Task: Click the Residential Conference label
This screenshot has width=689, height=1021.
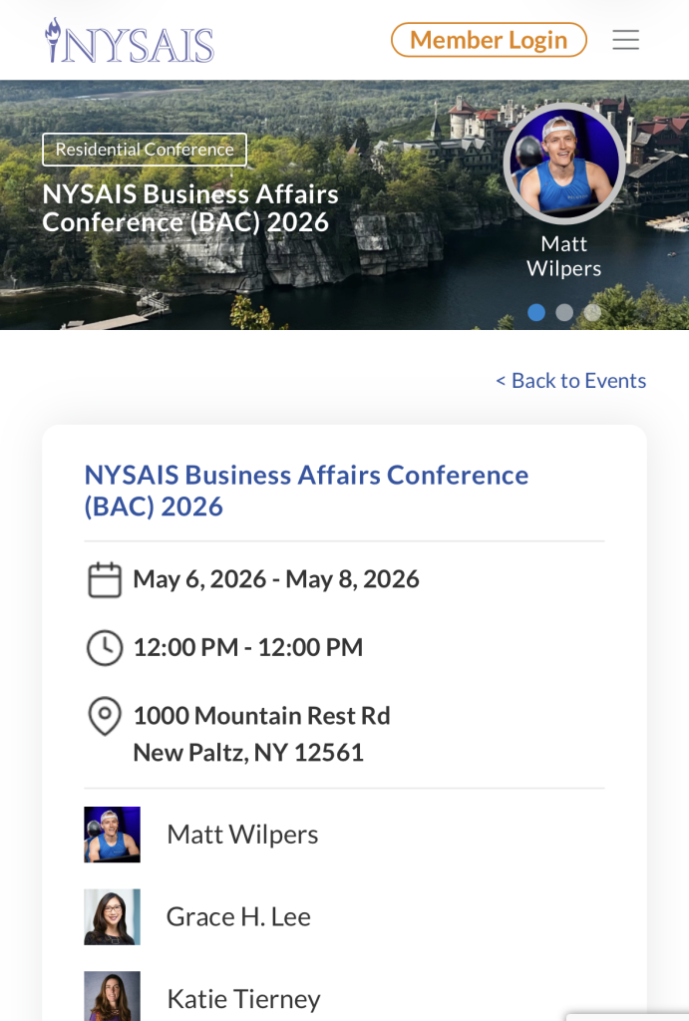Action: click(144, 150)
